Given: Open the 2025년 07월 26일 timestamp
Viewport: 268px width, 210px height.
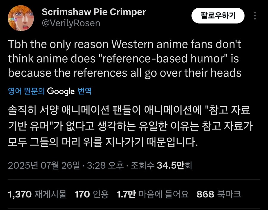Looking at the screenshot, I should (44, 165).
